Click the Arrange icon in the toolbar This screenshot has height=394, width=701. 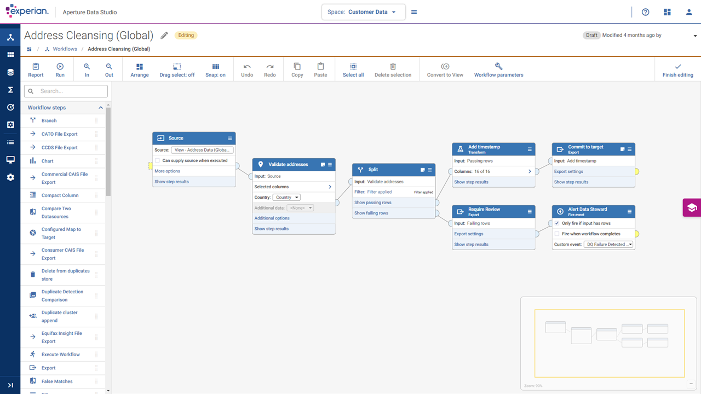pos(140,69)
